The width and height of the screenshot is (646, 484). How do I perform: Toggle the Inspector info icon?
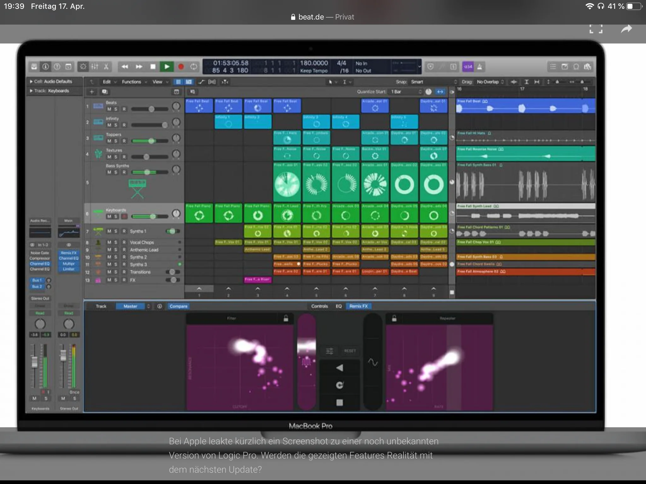click(45, 67)
